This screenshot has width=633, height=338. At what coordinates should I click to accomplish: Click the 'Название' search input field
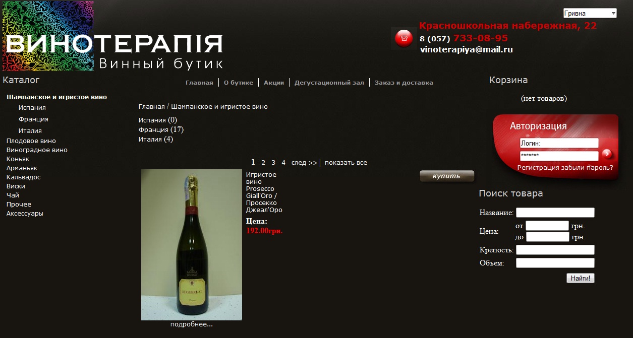[x=555, y=212]
